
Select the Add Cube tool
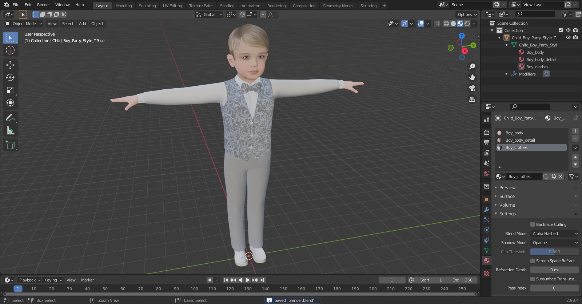point(10,145)
